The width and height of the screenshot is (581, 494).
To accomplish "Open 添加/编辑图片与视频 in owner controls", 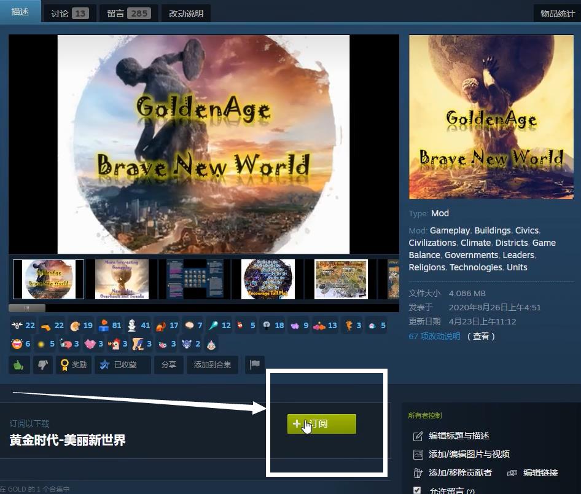I will coord(469,454).
